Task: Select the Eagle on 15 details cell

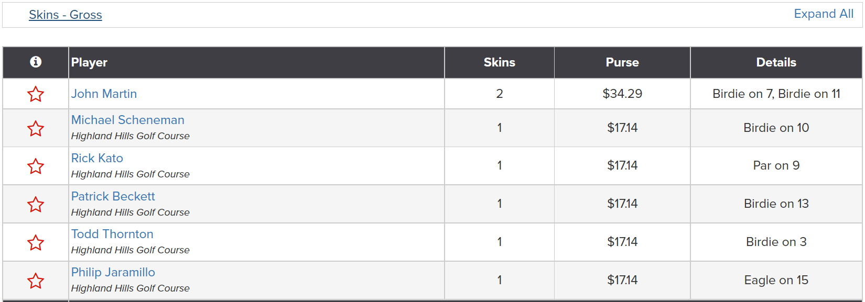Action: click(x=776, y=280)
